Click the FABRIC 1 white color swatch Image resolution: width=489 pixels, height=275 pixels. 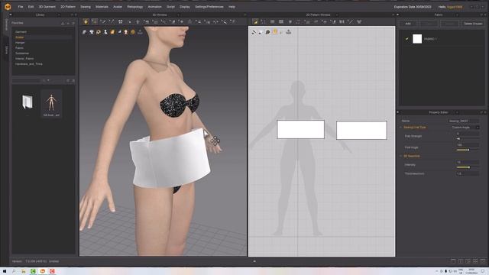[417, 39]
